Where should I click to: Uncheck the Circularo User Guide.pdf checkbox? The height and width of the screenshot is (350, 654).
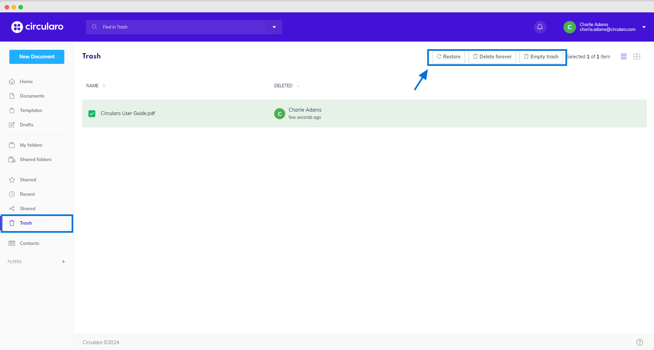point(92,114)
